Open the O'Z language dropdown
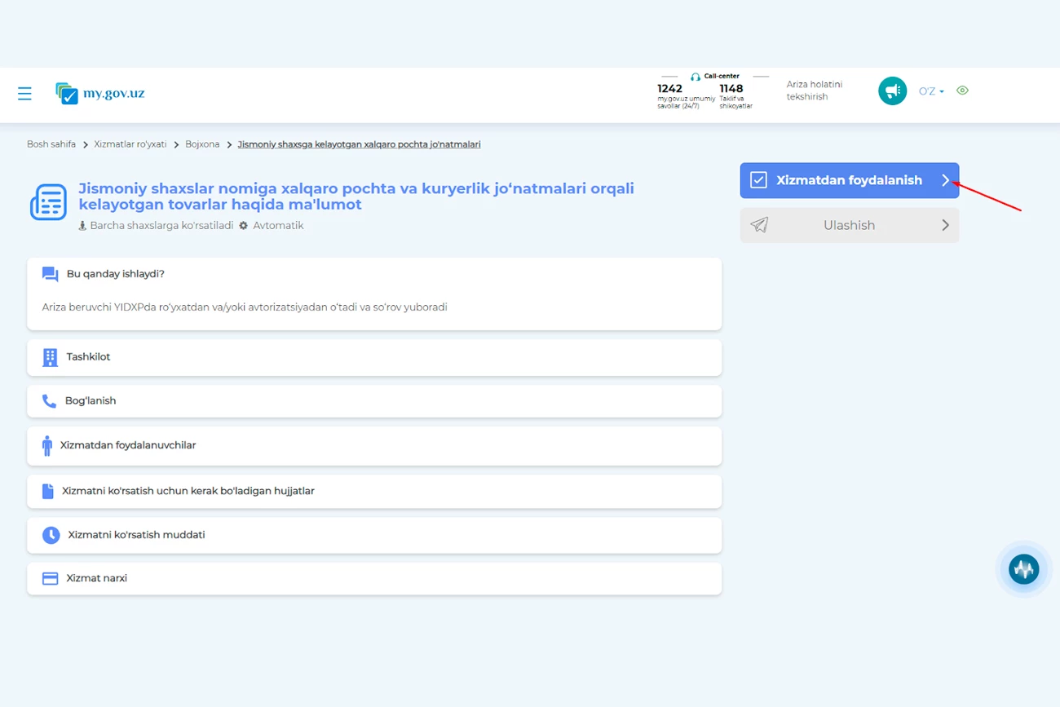 point(931,91)
